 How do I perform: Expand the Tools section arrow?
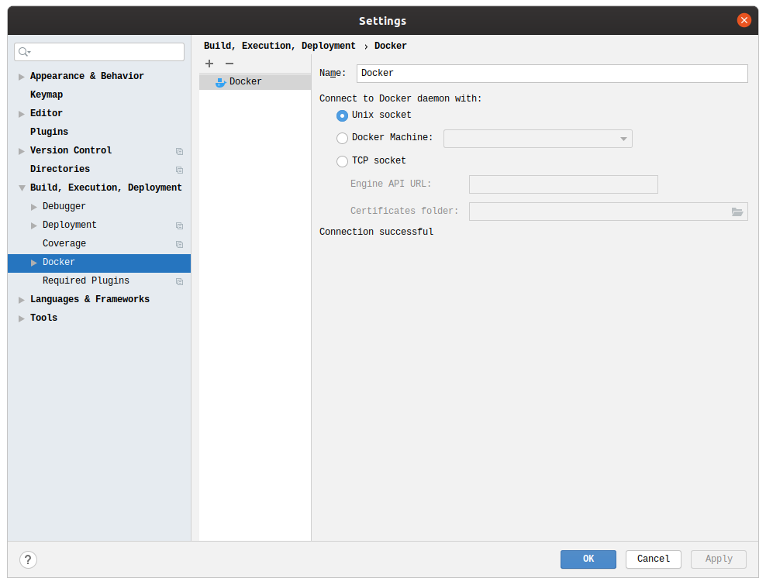[22, 318]
